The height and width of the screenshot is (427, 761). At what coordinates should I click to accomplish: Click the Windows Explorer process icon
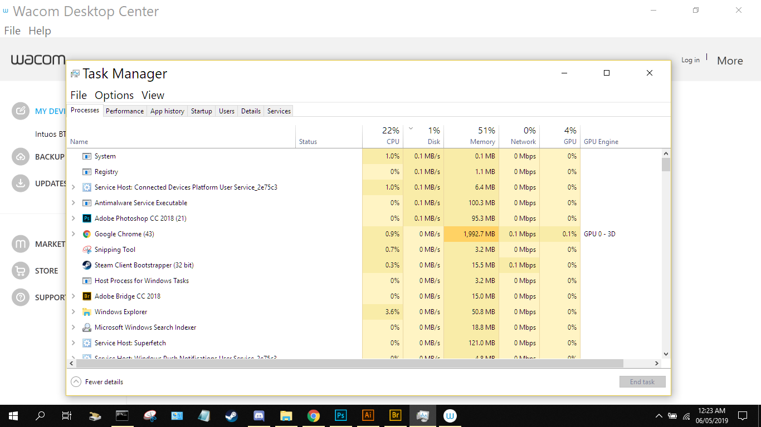86,312
